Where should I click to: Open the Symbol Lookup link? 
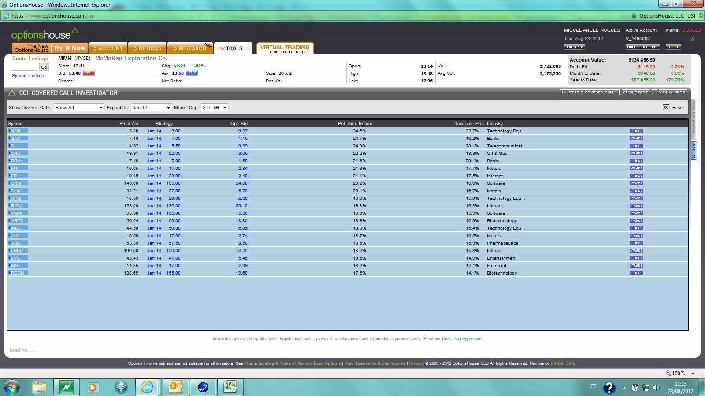click(28, 76)
